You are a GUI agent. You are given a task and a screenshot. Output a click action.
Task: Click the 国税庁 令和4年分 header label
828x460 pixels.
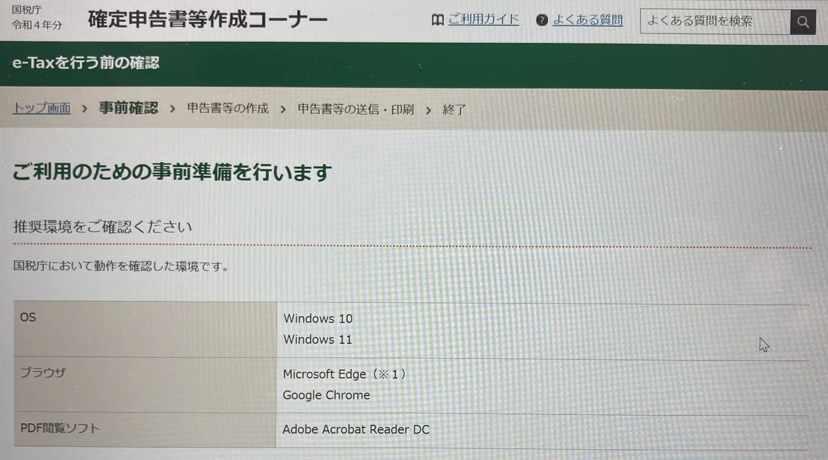(x=37, y=18)
